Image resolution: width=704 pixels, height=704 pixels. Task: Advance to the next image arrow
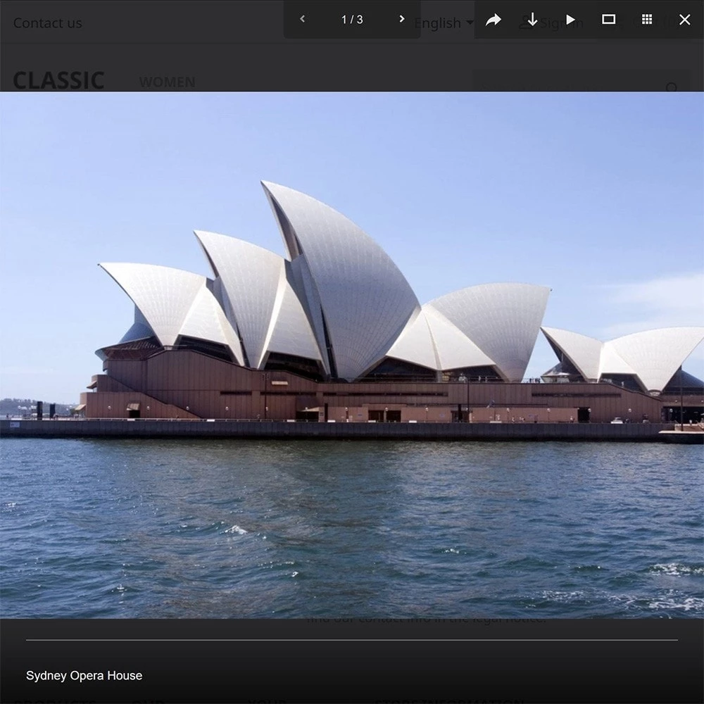pos(402,19)
